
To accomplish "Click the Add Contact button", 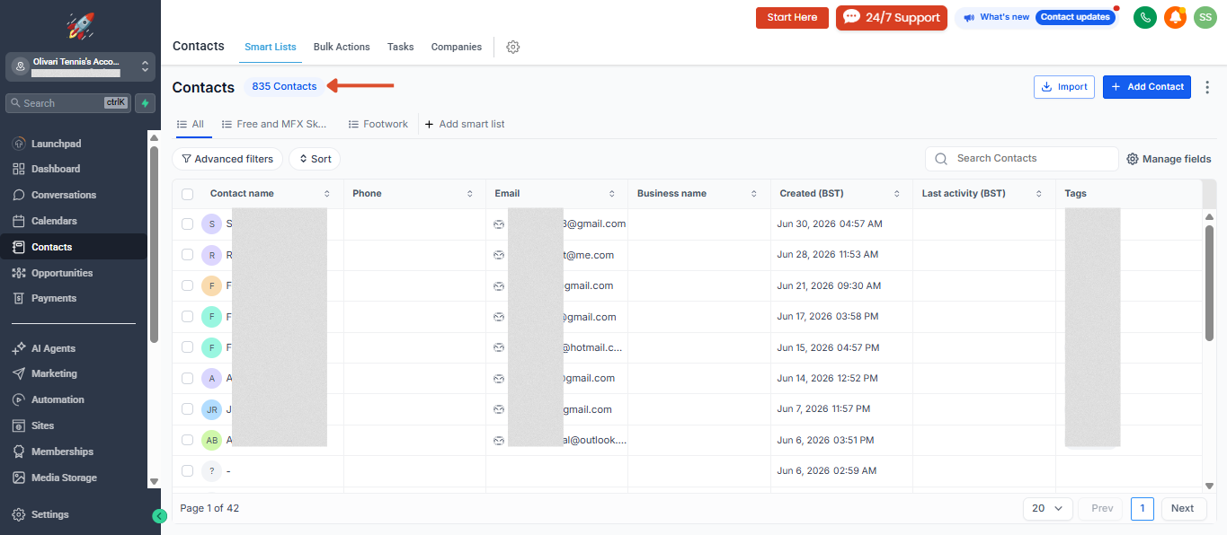I will [x=1147, y=87].
